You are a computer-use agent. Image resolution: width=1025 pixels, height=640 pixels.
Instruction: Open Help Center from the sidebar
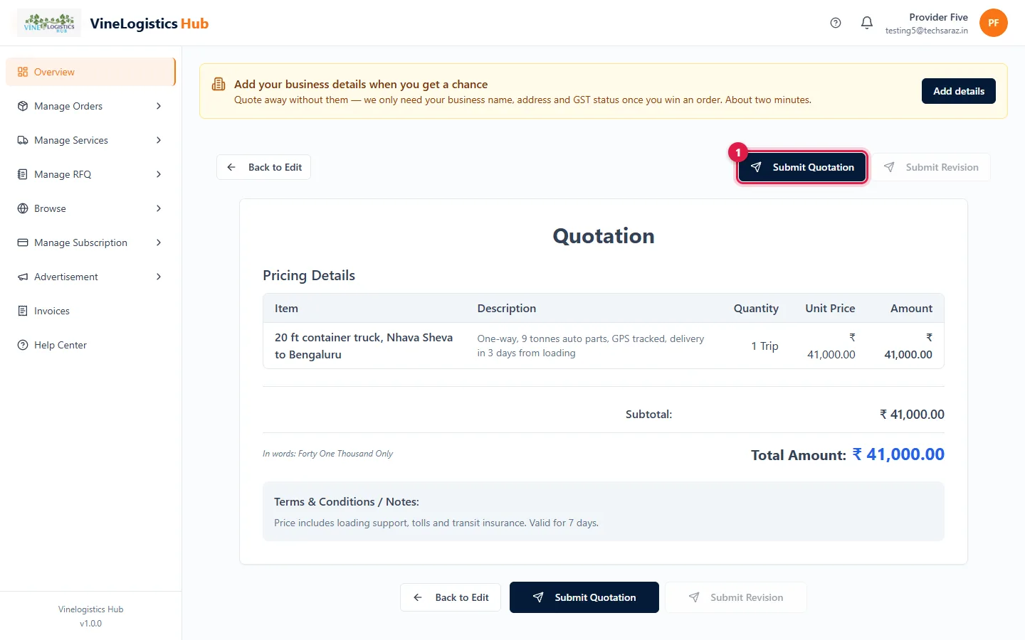point(90,345)
